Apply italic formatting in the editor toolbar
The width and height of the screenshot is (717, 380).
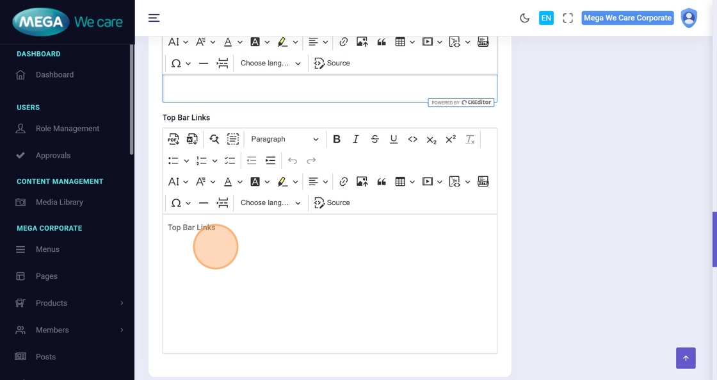pyautogui.click(x=356, y=139)
